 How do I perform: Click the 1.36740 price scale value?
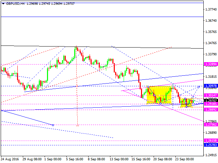pyautogui.click(x=211, y=20)
